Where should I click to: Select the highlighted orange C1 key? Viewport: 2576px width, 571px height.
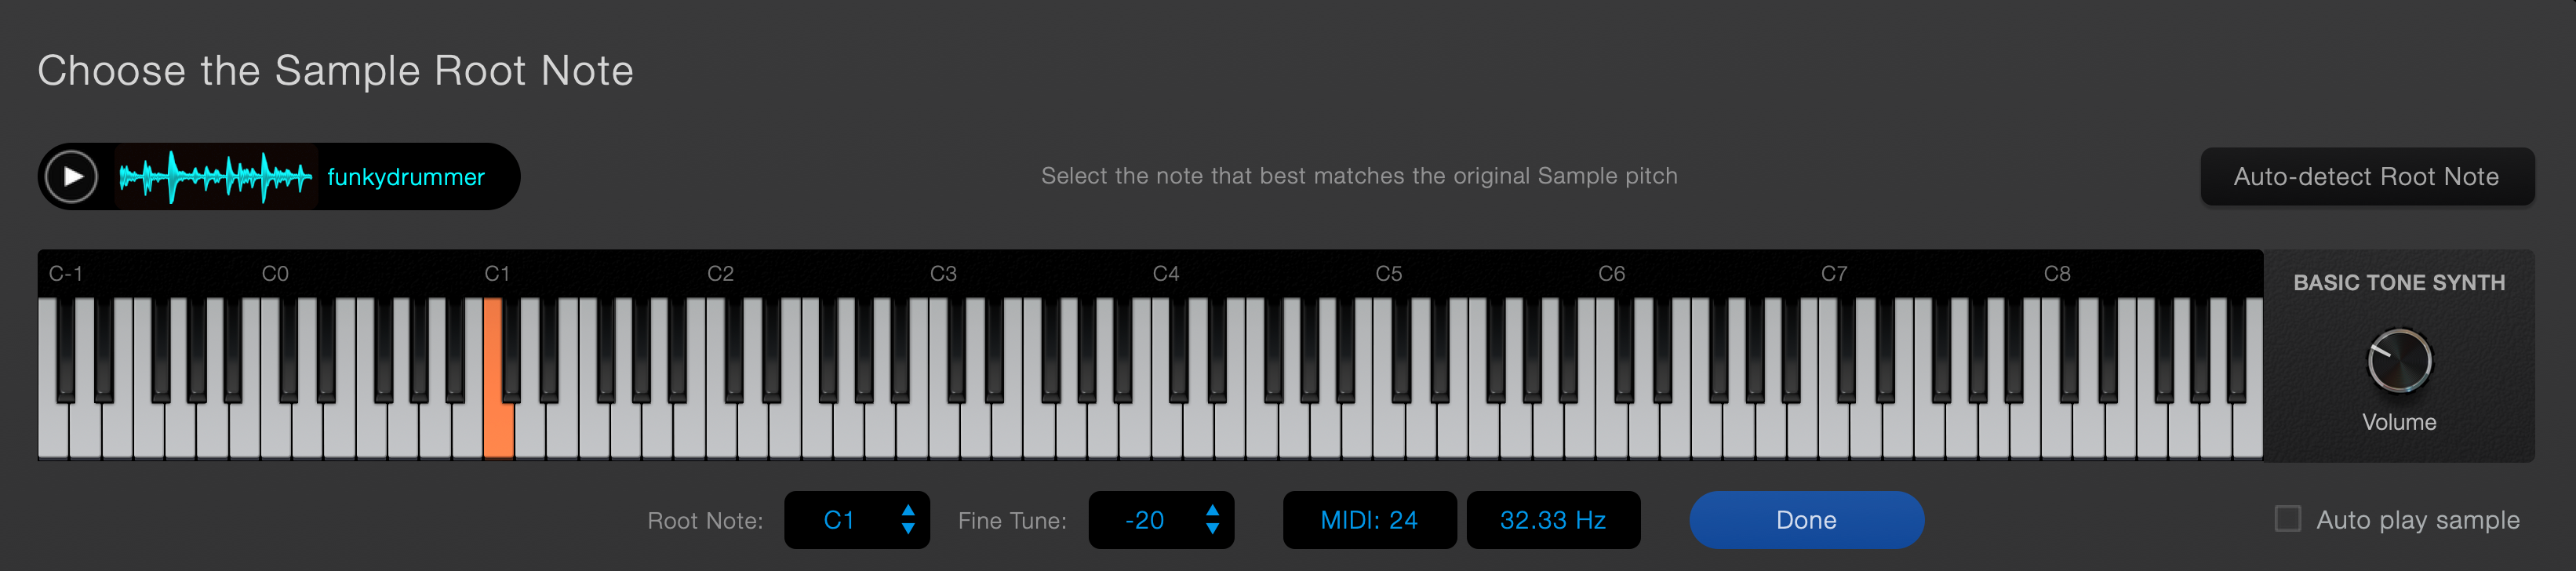pyautogui.click(x=498, y=430)
